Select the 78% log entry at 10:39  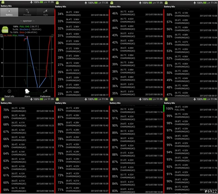(x=82, y=139)
